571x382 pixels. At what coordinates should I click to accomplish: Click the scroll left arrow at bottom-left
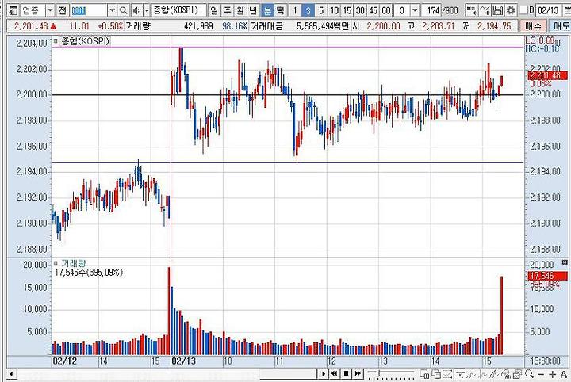[11, 374]
